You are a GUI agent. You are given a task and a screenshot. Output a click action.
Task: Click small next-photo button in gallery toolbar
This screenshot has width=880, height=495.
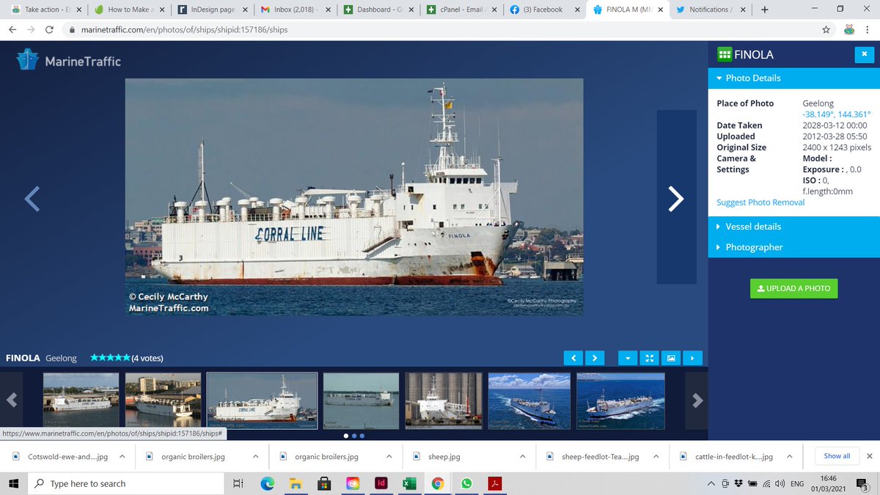pyautogui.click(x=594, y=358)
